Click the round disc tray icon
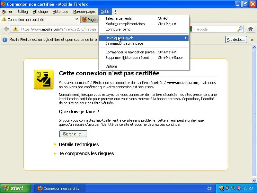The width and height of the screenshot is (257, 193). (227, 188)
